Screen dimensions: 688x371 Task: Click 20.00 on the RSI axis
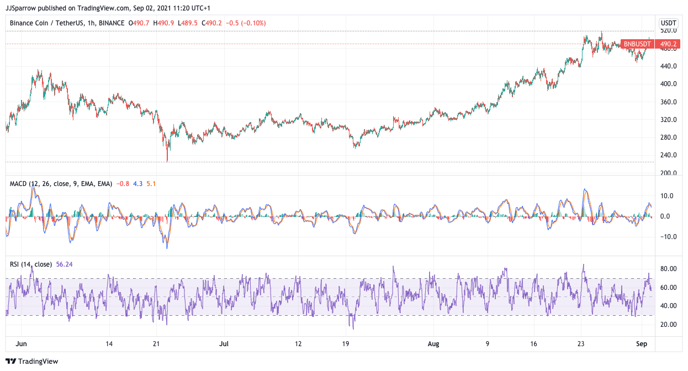click(669, 325)
